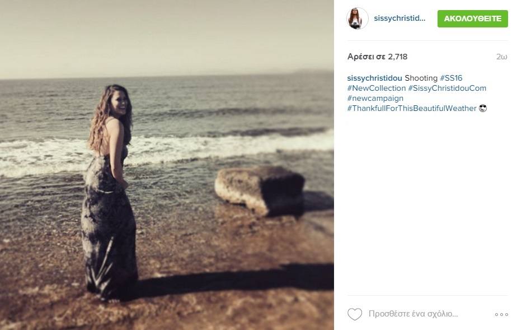Click the green ΑΚΟΛΟΥΘΕΙΤΕ follow button

[x=472, y=18]
